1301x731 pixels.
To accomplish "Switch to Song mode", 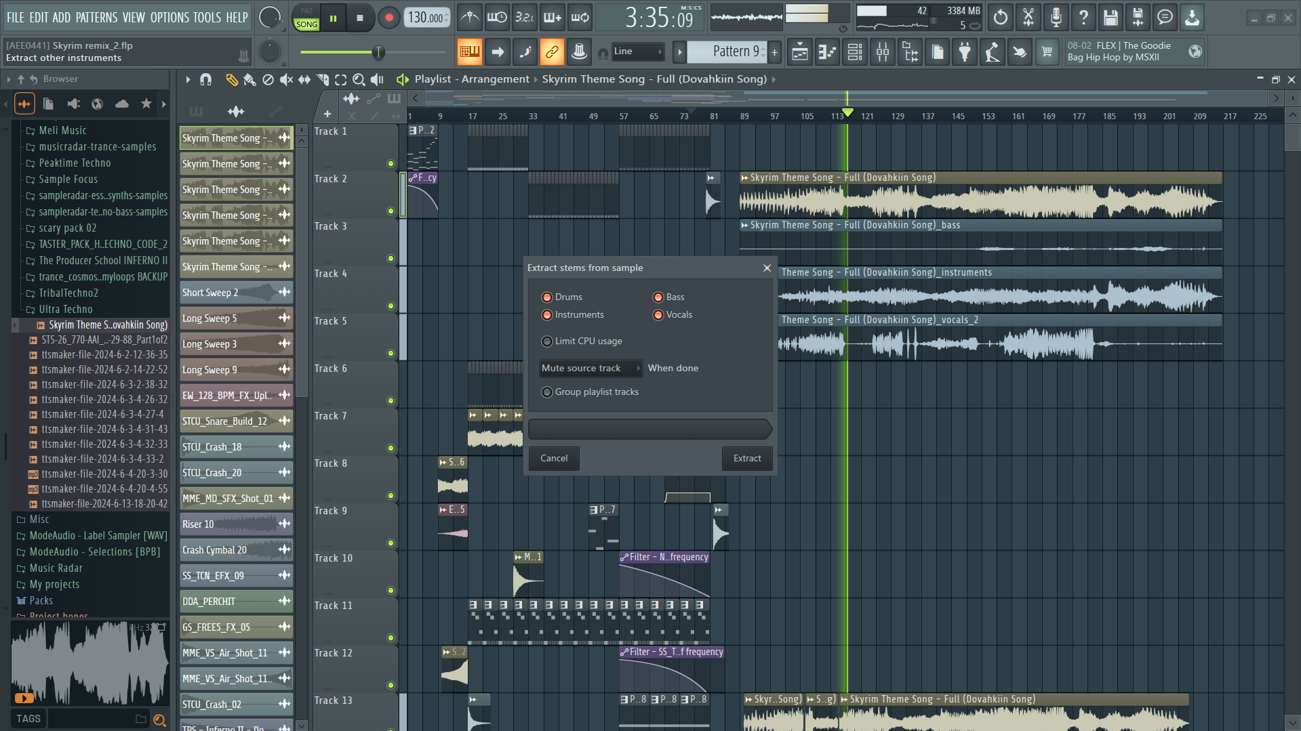I will [x=306, y=24].
